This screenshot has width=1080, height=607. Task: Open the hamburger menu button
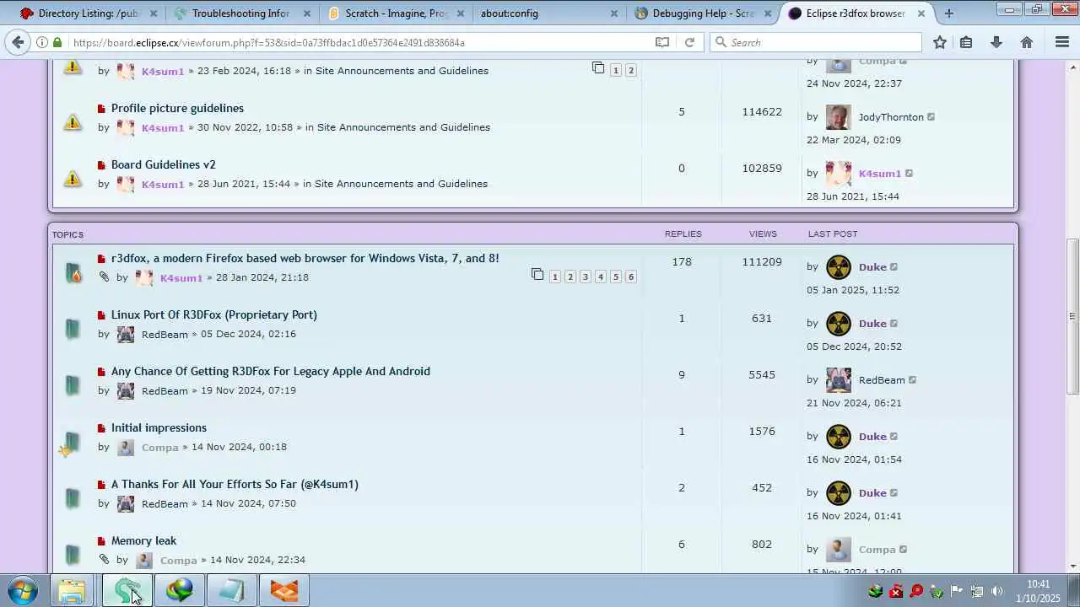[x=1062, y=42]
